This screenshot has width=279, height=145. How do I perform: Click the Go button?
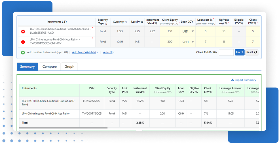(x=240, y=52)
